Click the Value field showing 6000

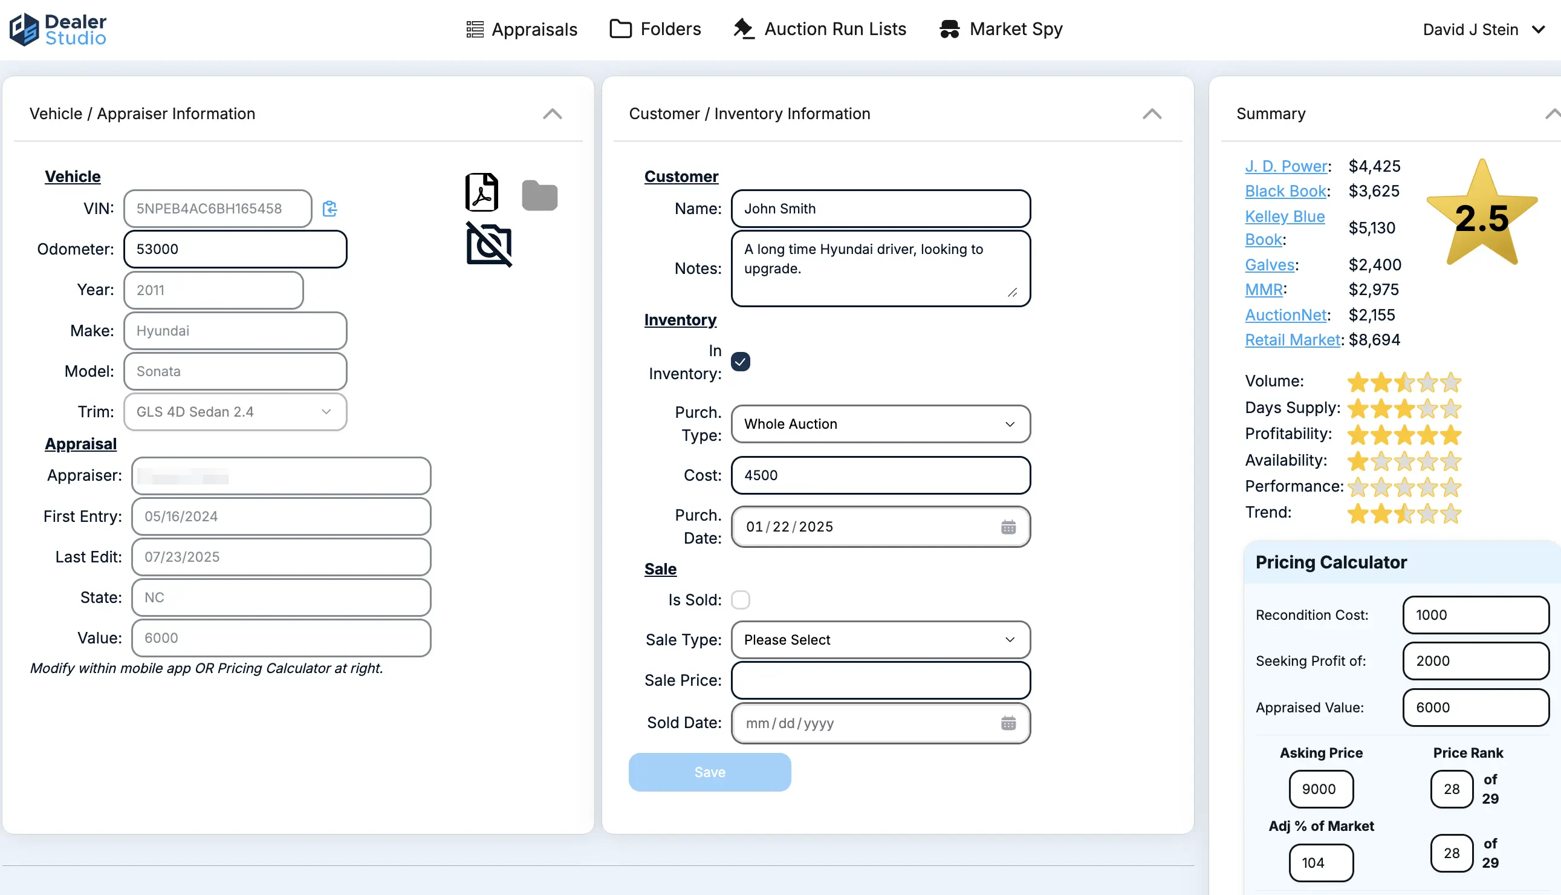coord(281,638)
